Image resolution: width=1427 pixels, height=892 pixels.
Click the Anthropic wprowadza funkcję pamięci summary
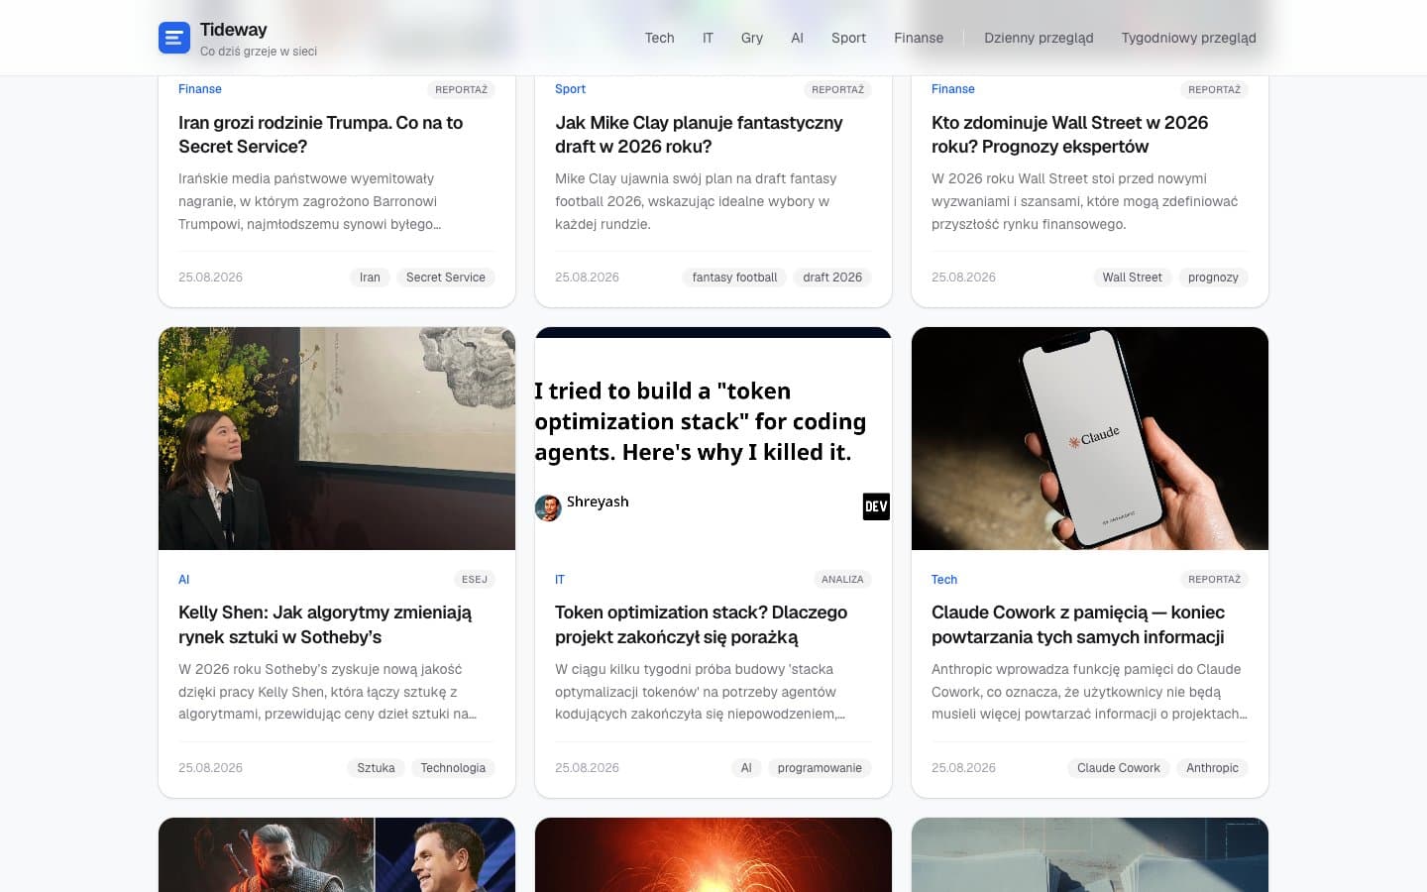tap(1089, 692)
